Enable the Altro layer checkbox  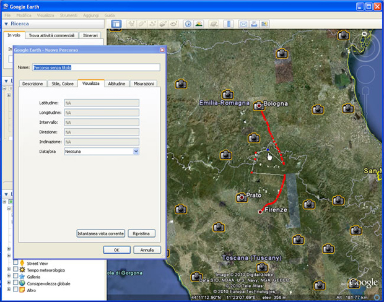click(15, 289)
